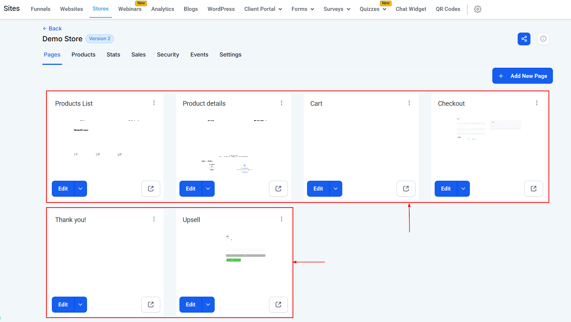
Task: Switch to the Events tab
Action: pos(199,55)
